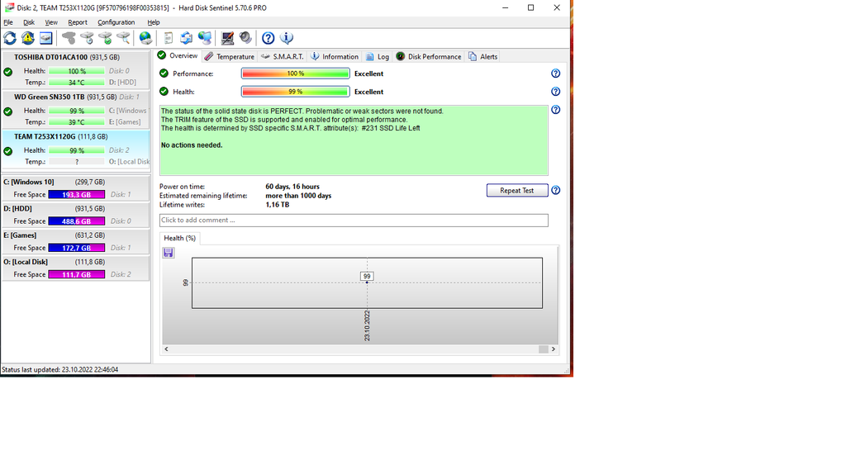Open the File menu

(x=8, y=22)
